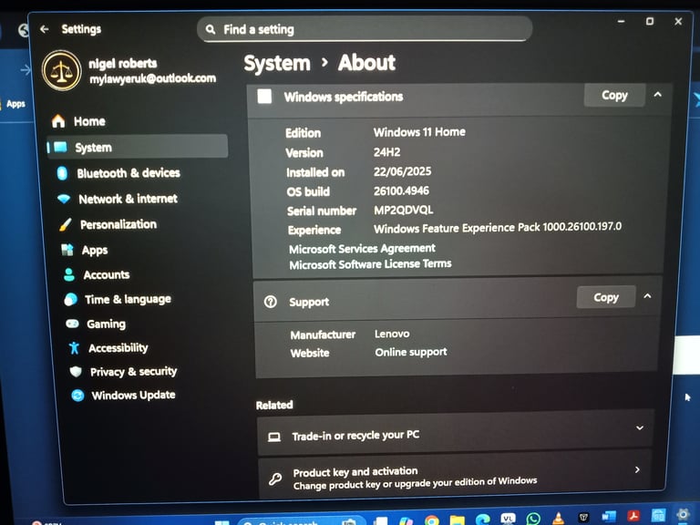Collapse the Windows specifications section

click(x=657, y=95)
